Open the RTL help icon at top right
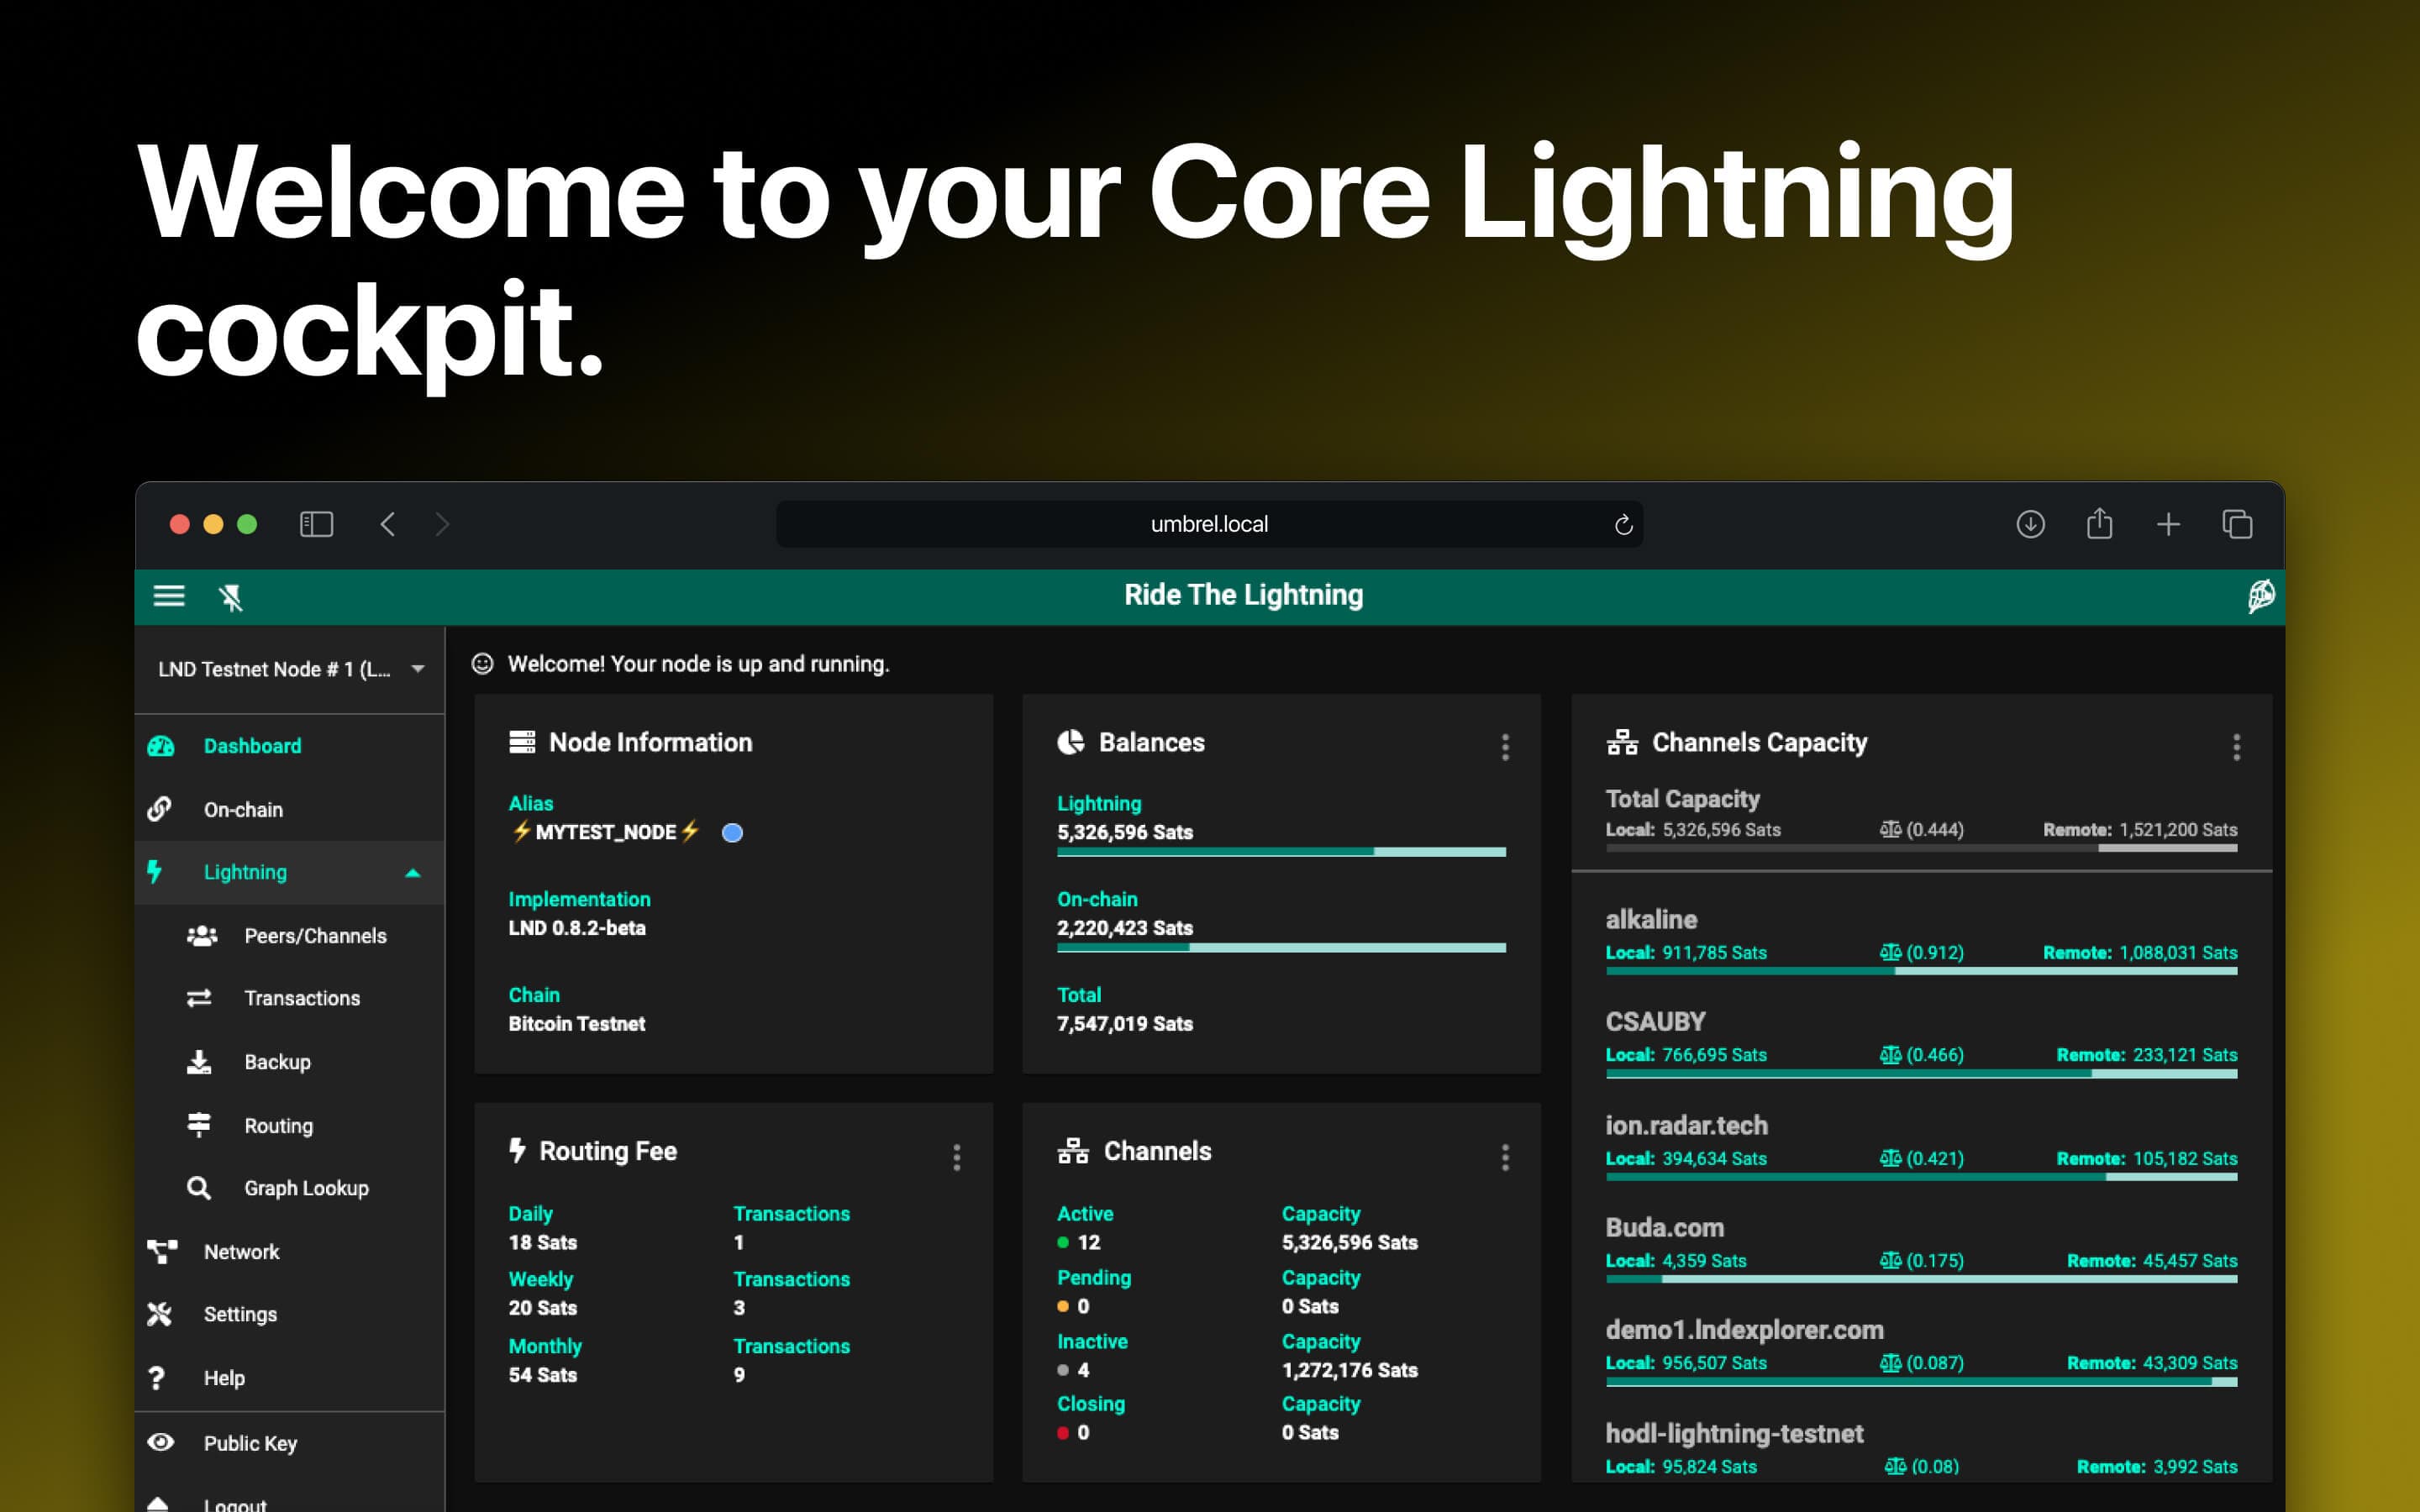 pos(2260,596)
